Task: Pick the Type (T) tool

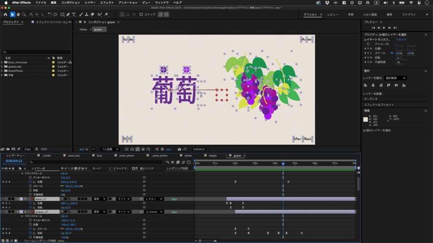Action: point(74,14)
